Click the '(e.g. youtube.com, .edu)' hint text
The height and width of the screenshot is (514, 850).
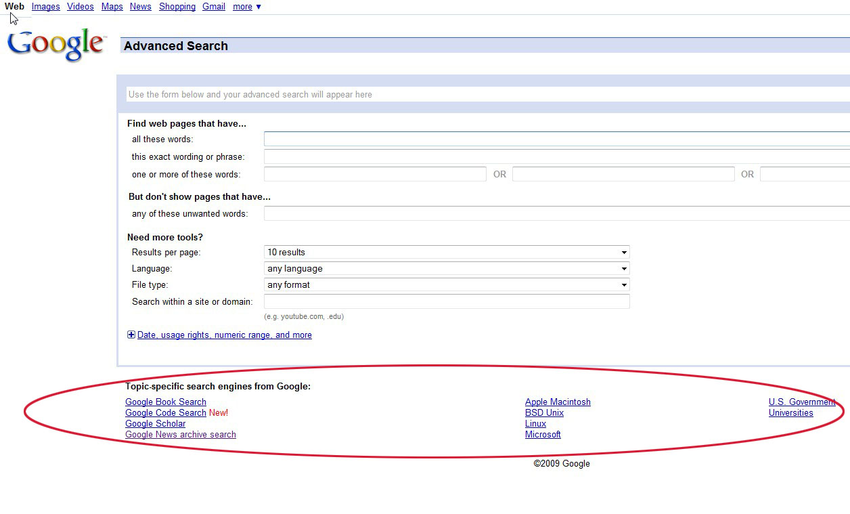pos(304,316)
